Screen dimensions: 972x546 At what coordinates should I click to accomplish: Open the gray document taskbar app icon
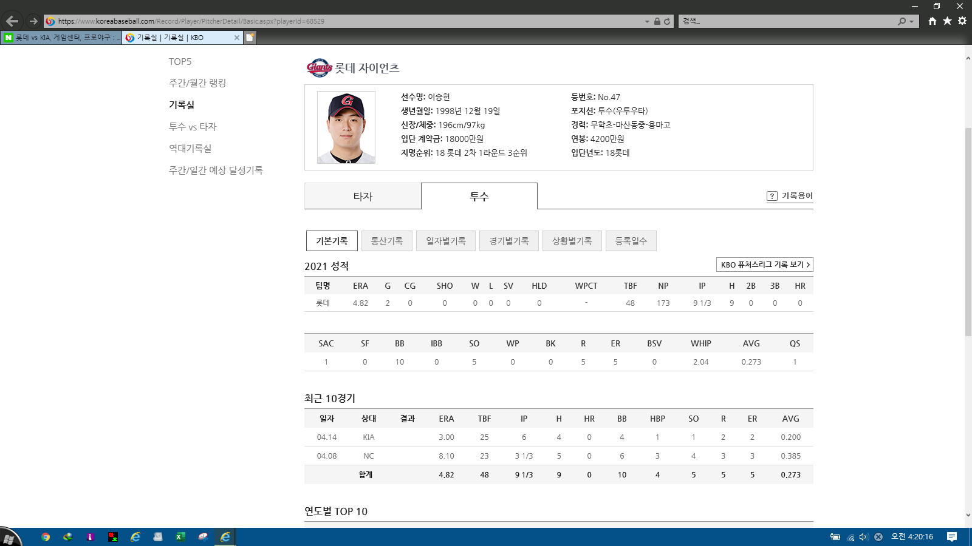[158, 537]
